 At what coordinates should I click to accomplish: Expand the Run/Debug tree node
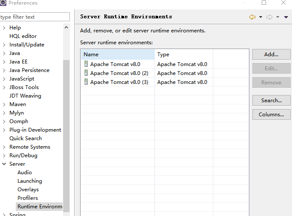[4, 156]
